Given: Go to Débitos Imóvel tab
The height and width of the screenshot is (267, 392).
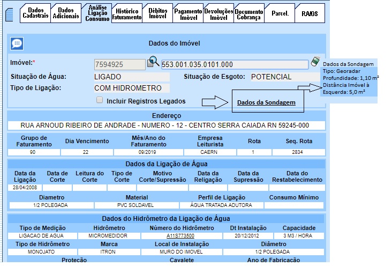Looking at the screenshot, I should (x=157, y=13).
